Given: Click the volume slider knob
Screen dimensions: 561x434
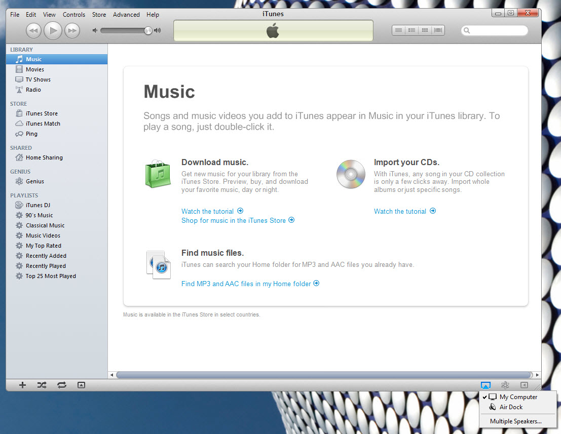Looking at the screenshot, I should [x=148, y=31].
